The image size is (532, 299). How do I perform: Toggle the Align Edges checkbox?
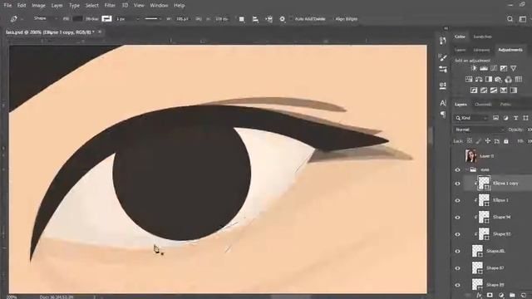click(x=332, y=19)
